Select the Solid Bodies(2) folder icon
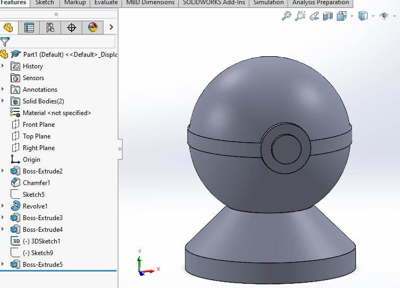The width and height of the screenshot is (400, 288). click(15, 101)
